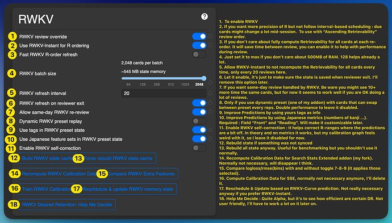Click the '~545 MB state memory' text
This screenshot has height=223, width=392.
point(143,71)
